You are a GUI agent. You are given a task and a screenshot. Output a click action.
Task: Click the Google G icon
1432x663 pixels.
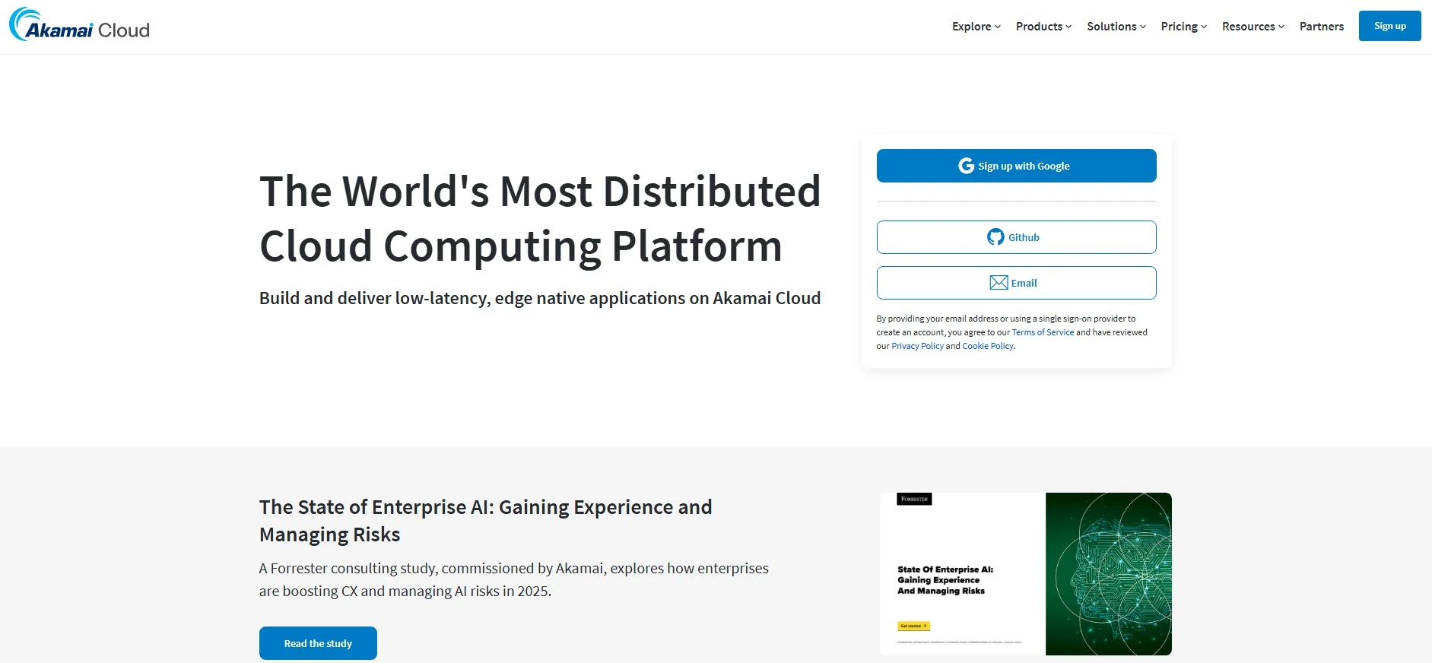pos(966,166)
